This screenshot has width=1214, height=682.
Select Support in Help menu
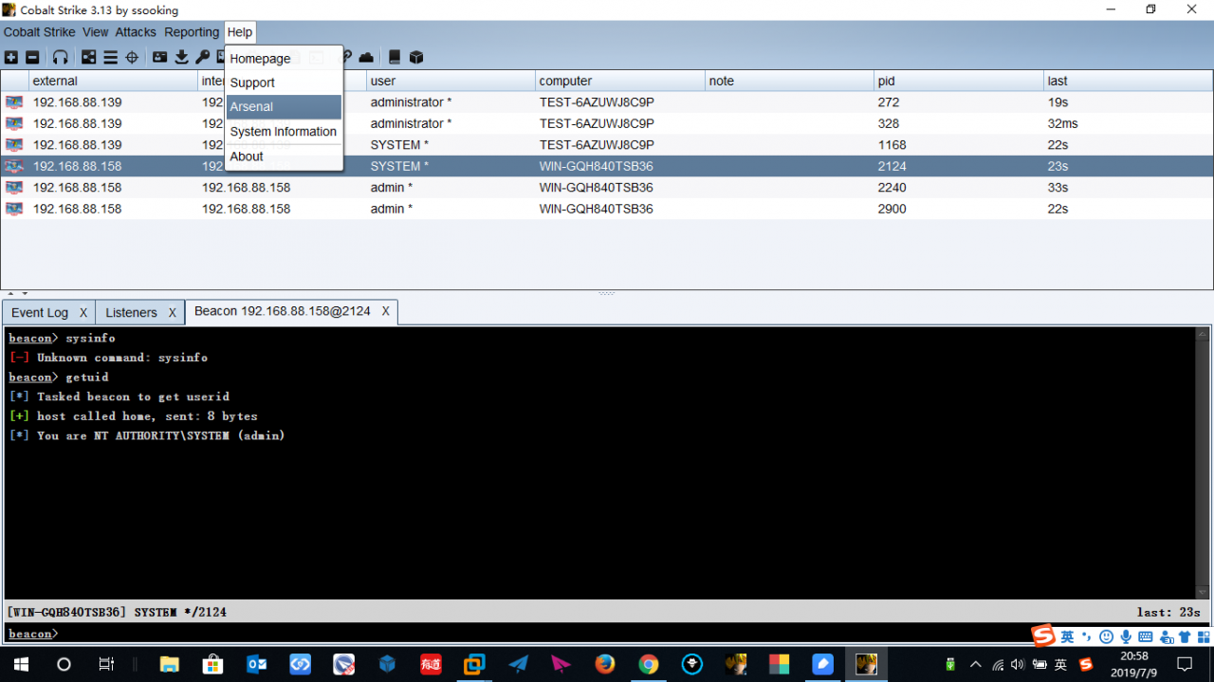[x=284, y=83]
